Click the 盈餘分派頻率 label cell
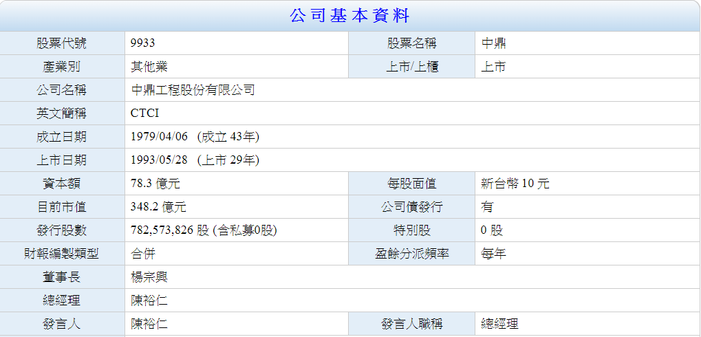The width and height of the screenshot is (701, 337). (x=411, y=254)
